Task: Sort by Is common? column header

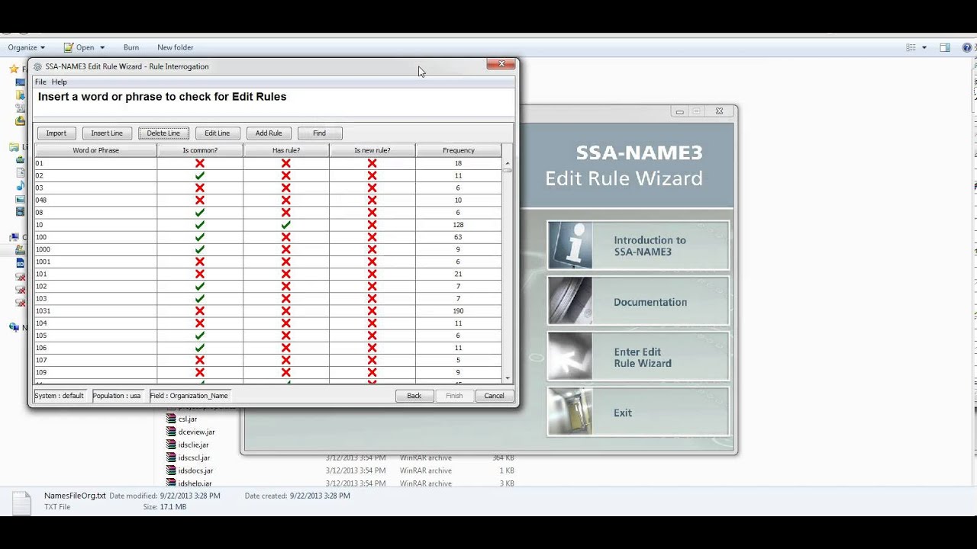Action: pyautogui.click(x=200, y=150)
